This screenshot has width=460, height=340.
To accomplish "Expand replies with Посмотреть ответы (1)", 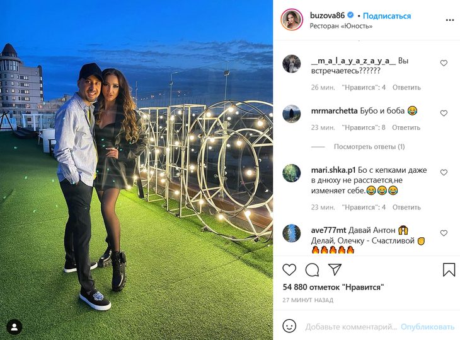I will [369, 146].
